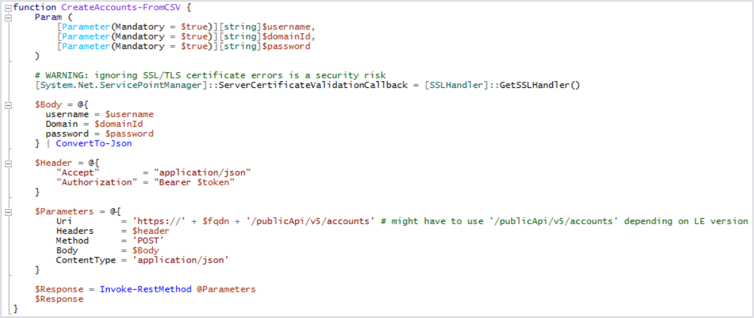Click the 'POST' method string
Image resolution: width=754 pixels, height=318 pixels.
[147, 240]
